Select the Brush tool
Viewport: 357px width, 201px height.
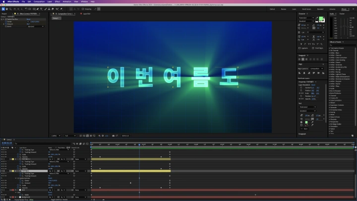click(46, 9)
